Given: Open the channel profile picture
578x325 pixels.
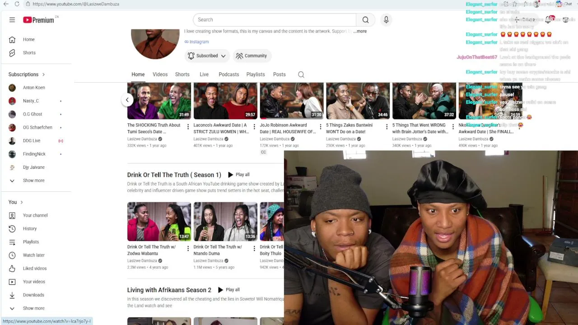Looking at the screenshot, I should pyautogui.click(x=155, y=44).
